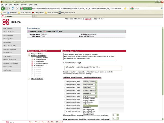Bookmark this page with the star icon
164x123 pixels.
pos(125,8)
